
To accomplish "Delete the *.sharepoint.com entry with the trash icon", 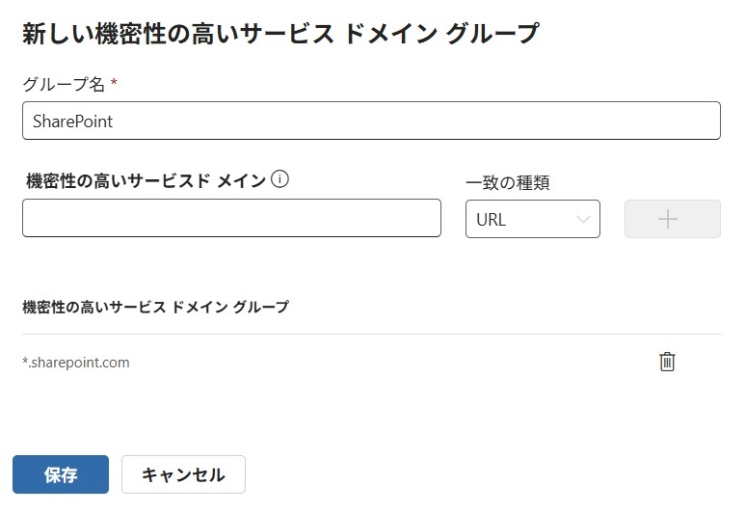I will [x=667, y=362].
